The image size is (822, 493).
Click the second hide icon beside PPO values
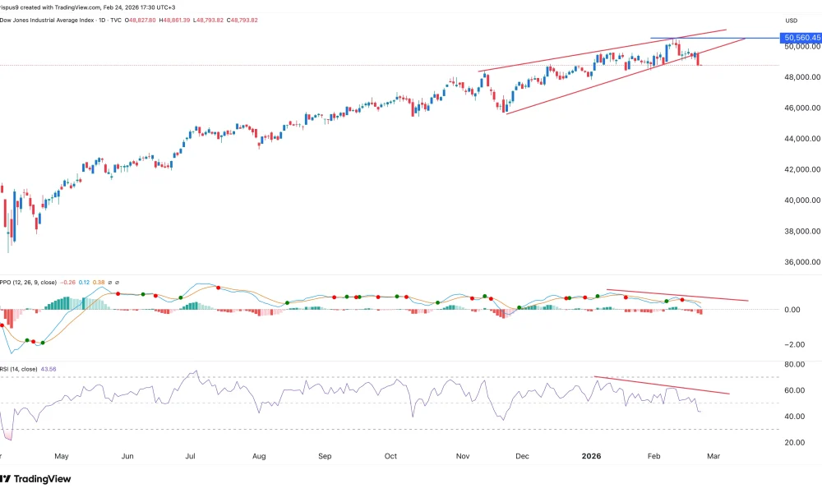pyautogui.click(x=117, y=283)
